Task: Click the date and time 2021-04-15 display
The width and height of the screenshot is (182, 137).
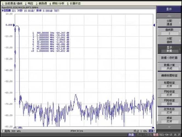Action: pos(170,135)
